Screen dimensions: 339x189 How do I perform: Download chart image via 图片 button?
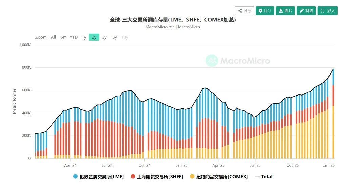(285, 10)
